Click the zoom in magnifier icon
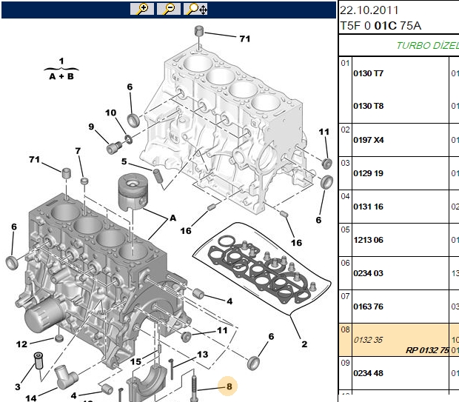 (x=142, y=9)
